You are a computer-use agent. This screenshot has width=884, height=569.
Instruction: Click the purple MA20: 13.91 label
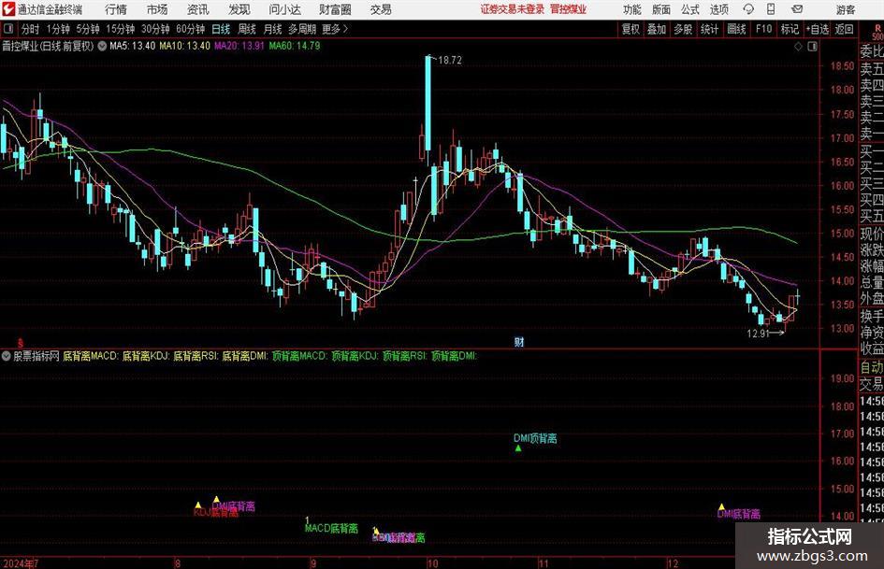click(239, 46)
